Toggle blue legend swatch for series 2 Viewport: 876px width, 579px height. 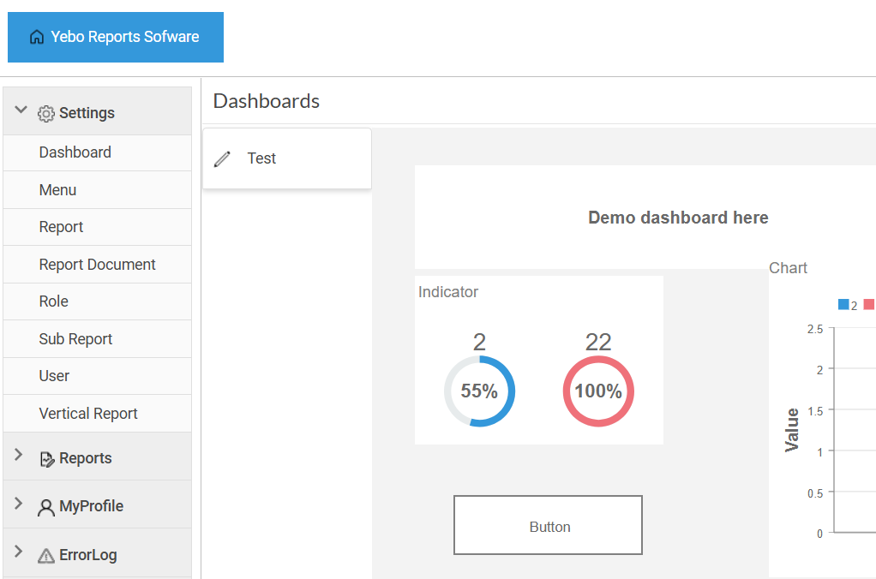[843, 304]
